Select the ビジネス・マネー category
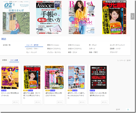136x113 pixels. 32,49
